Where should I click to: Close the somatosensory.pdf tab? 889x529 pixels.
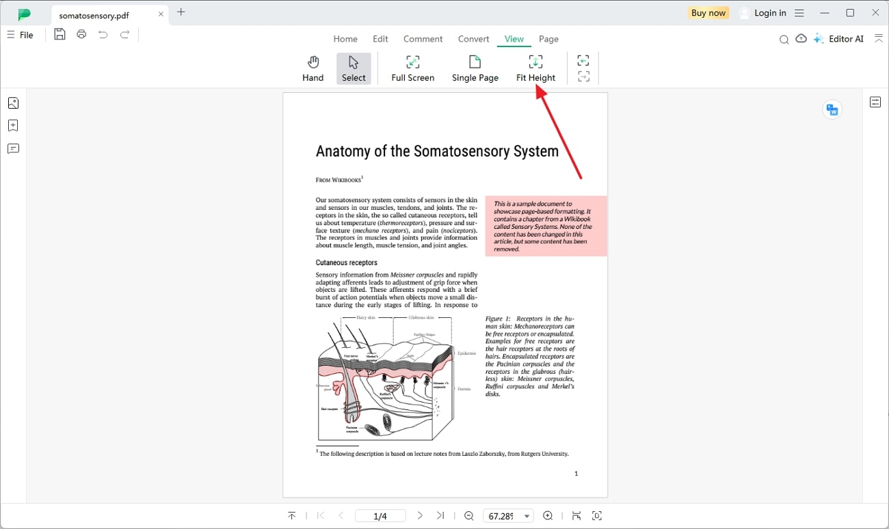(161, 14)
